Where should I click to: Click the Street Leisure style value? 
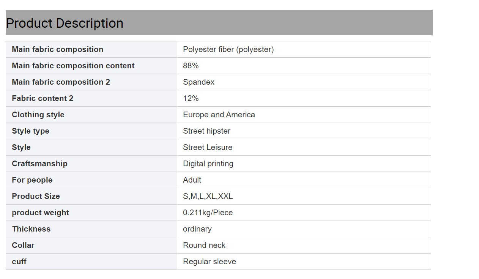(x=208, y=147)
